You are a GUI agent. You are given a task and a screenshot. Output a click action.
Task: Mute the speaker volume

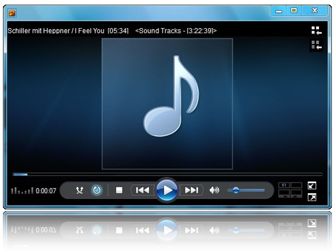tap(214, 190)
